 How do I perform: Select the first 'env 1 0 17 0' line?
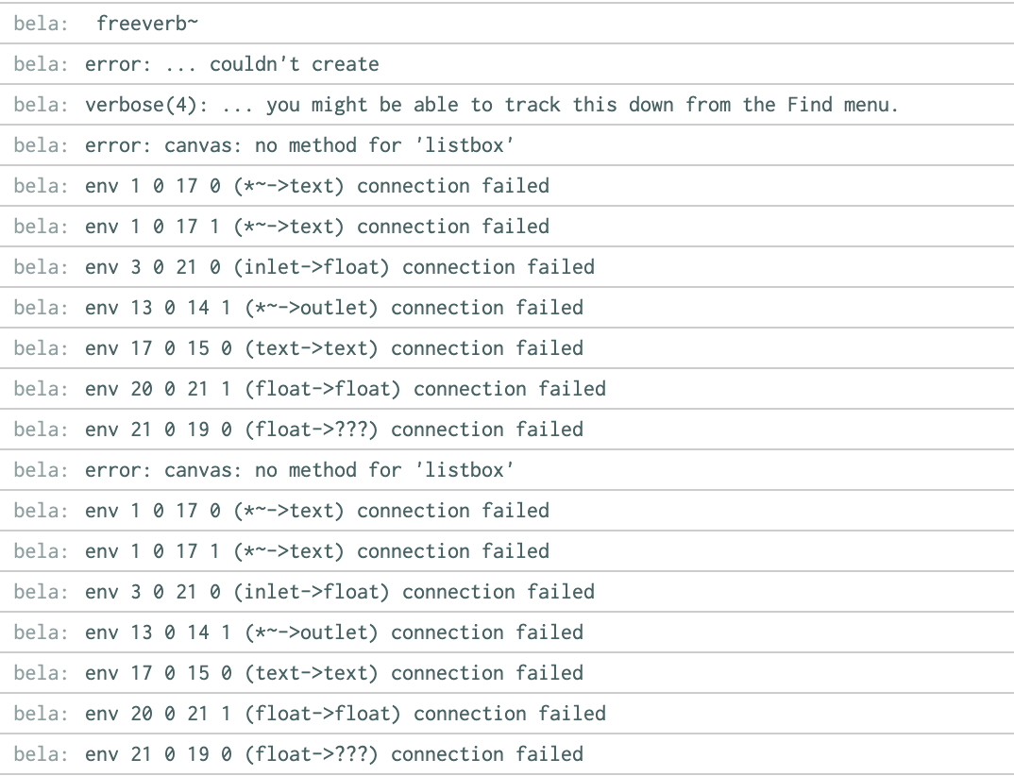coord(316,186)
